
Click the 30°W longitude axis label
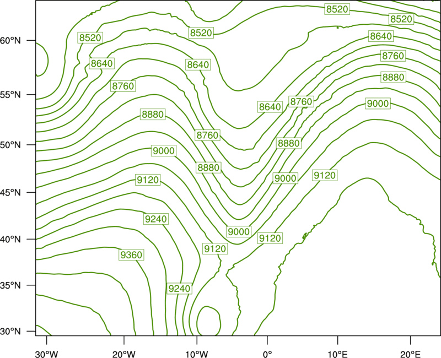[x=46, y=354]
